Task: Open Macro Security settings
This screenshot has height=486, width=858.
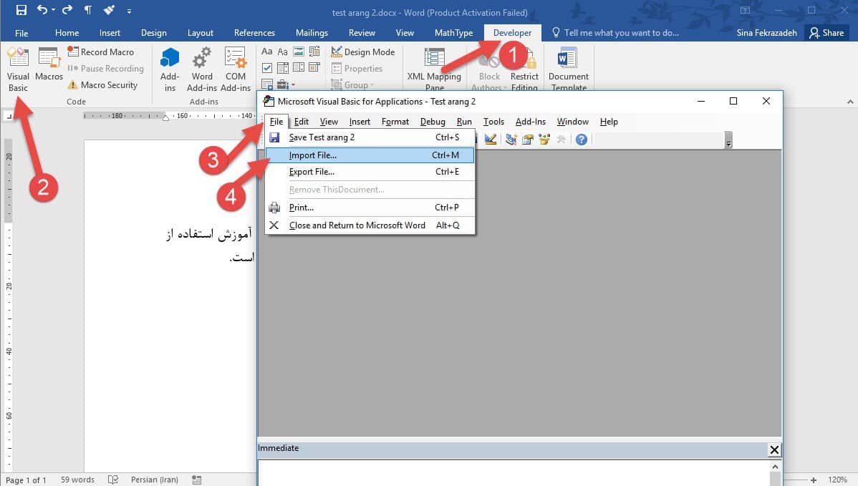Action: tap(102, 85)
